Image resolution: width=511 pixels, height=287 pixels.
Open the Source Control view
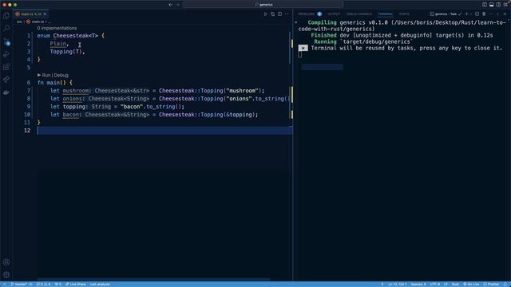(6, 41)
